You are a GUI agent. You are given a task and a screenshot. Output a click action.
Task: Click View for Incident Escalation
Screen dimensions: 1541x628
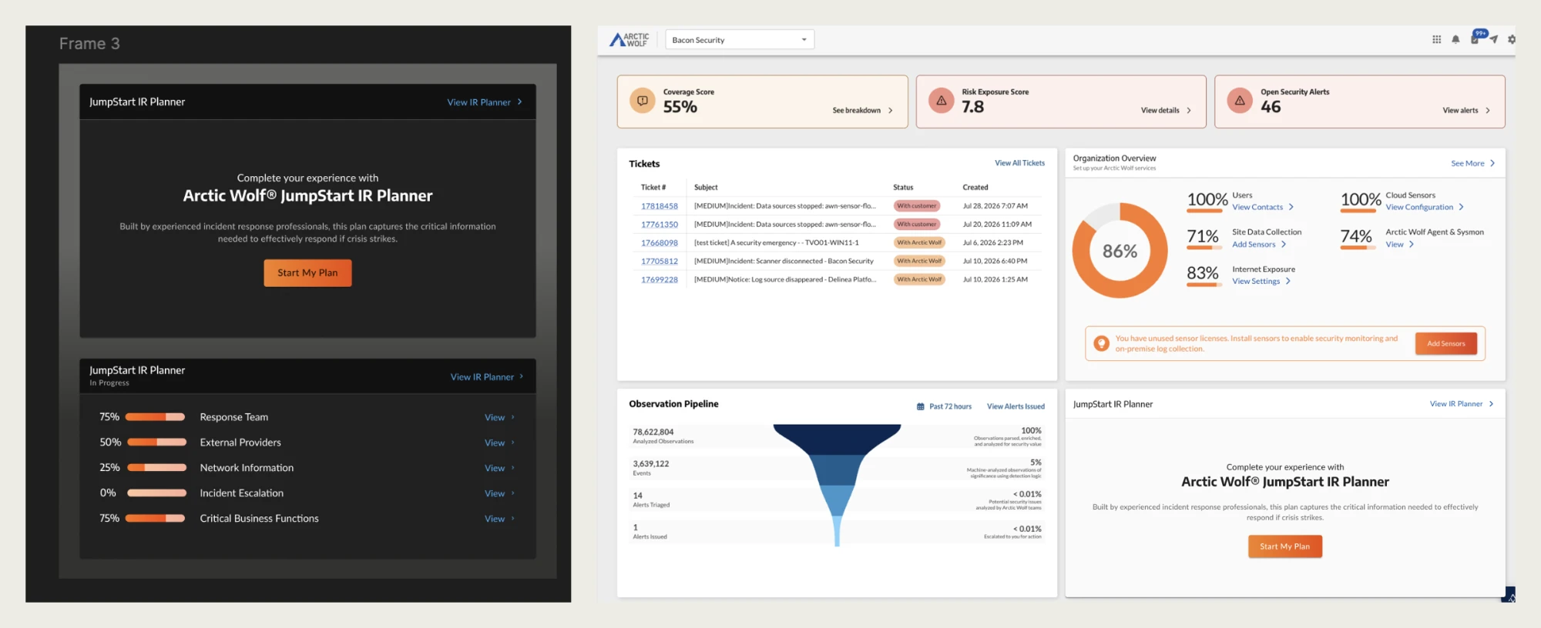495,493
